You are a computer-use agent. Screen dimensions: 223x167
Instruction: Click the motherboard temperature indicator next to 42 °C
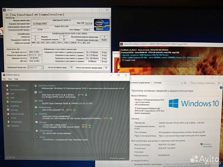point(74,110)
